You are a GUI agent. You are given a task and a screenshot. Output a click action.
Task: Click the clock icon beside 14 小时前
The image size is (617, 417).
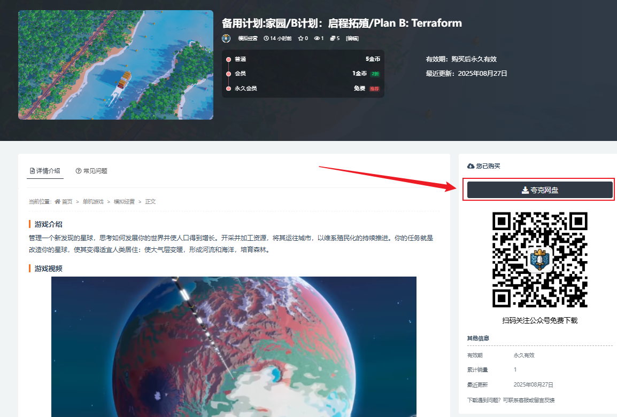pyautogui.click(x=266, y=38)
